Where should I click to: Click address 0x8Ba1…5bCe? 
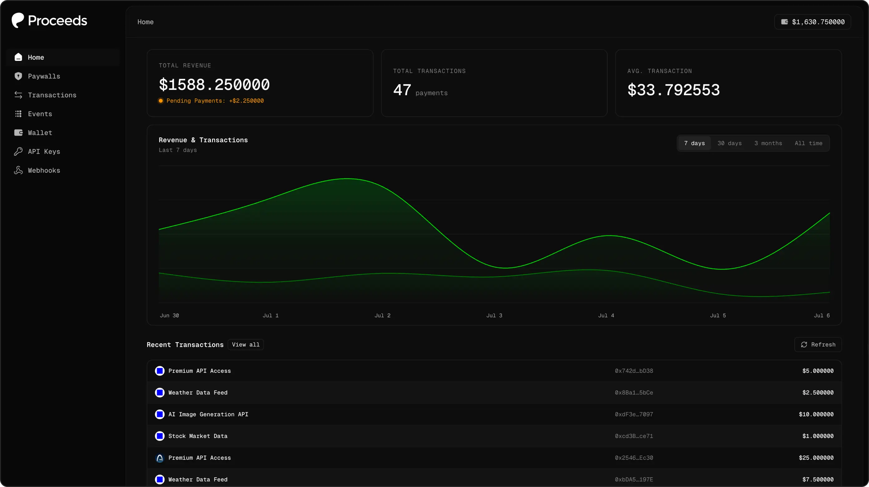(634, 392)
